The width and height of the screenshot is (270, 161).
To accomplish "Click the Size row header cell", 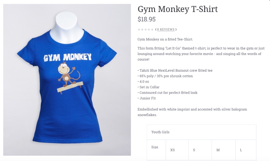I will point(156,150).
